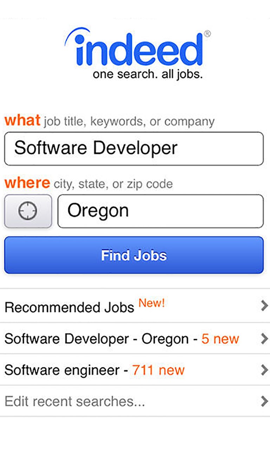Image resolution: width=270 pixels, height=451 pixels.
Task: Open the Software engineer recent search
Action: [135, 370]
